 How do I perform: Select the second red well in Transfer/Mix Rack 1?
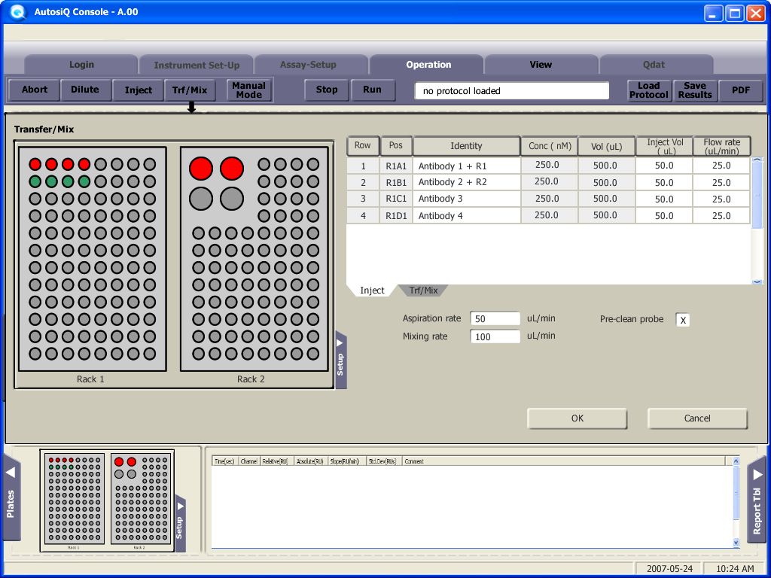point(51,164)
